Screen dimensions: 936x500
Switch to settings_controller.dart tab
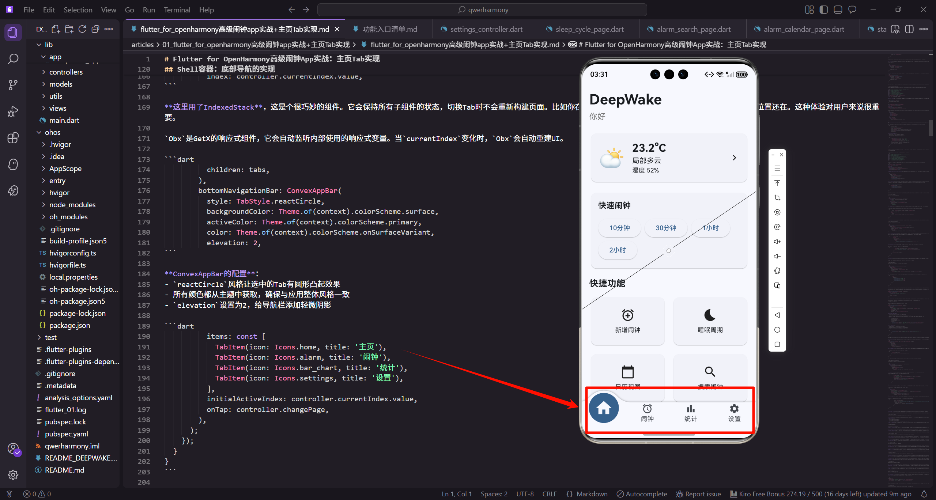486,29
